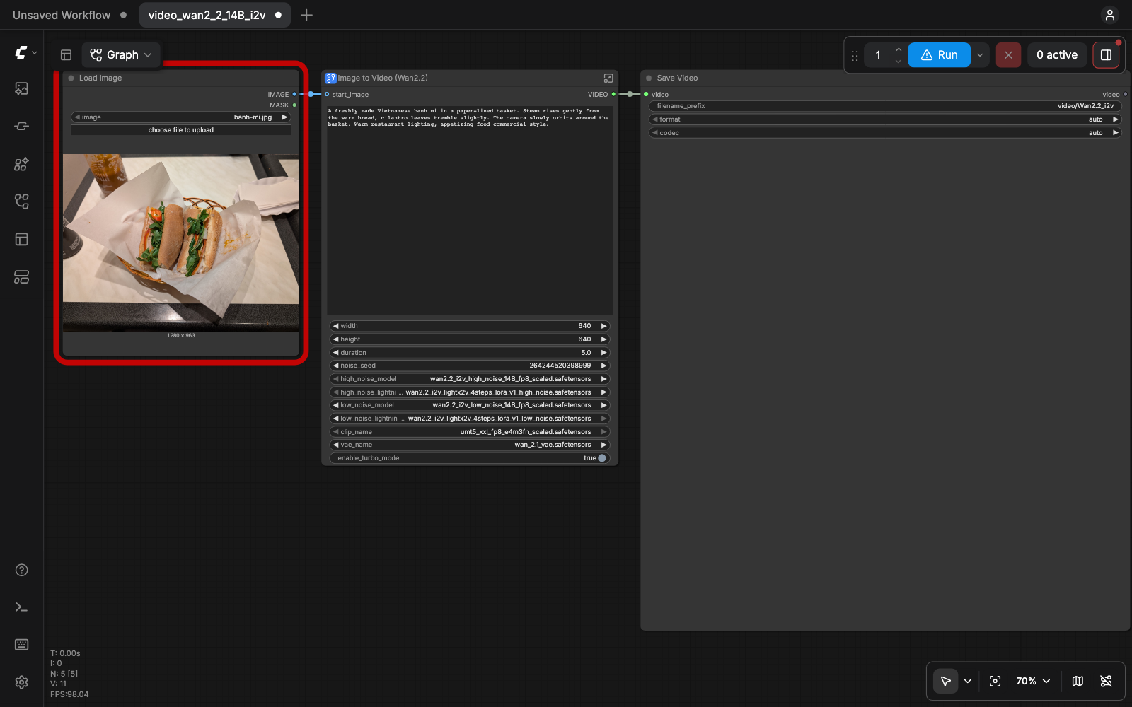Open the 70% zoom dropdown

point(1033,681)
